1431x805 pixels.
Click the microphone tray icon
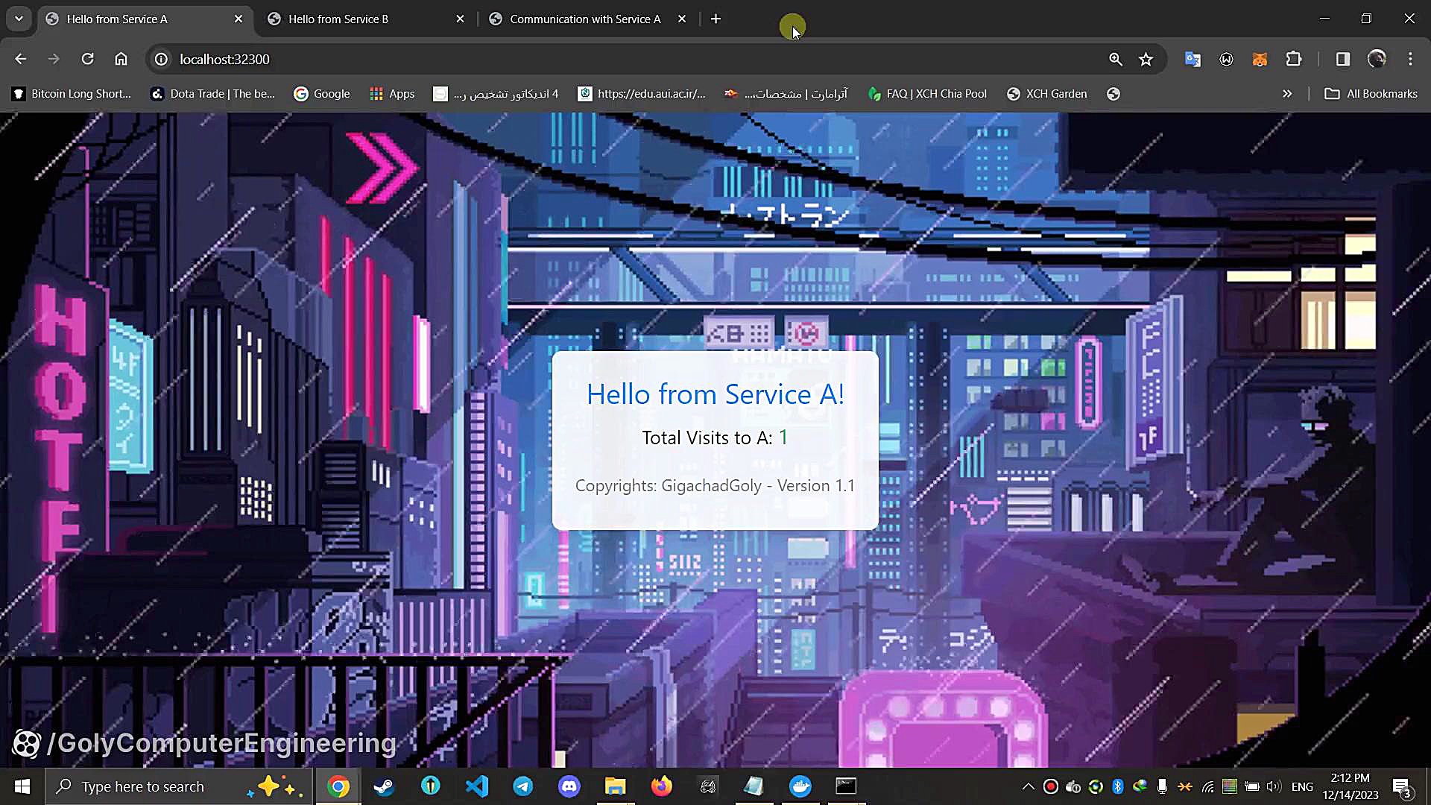(x=1162, y=786)
